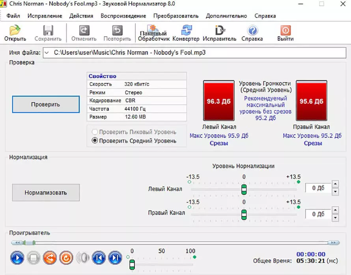Image resolution: width=351 pixels, height=275 pixels.
Task: Click Макс Уровень 95.2 Дб text
Action: coord(312,136)
